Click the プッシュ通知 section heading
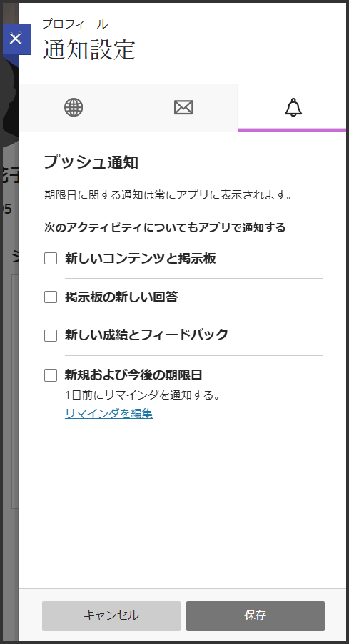The width and height of the screenshot is (349, 644). point(91,162)
